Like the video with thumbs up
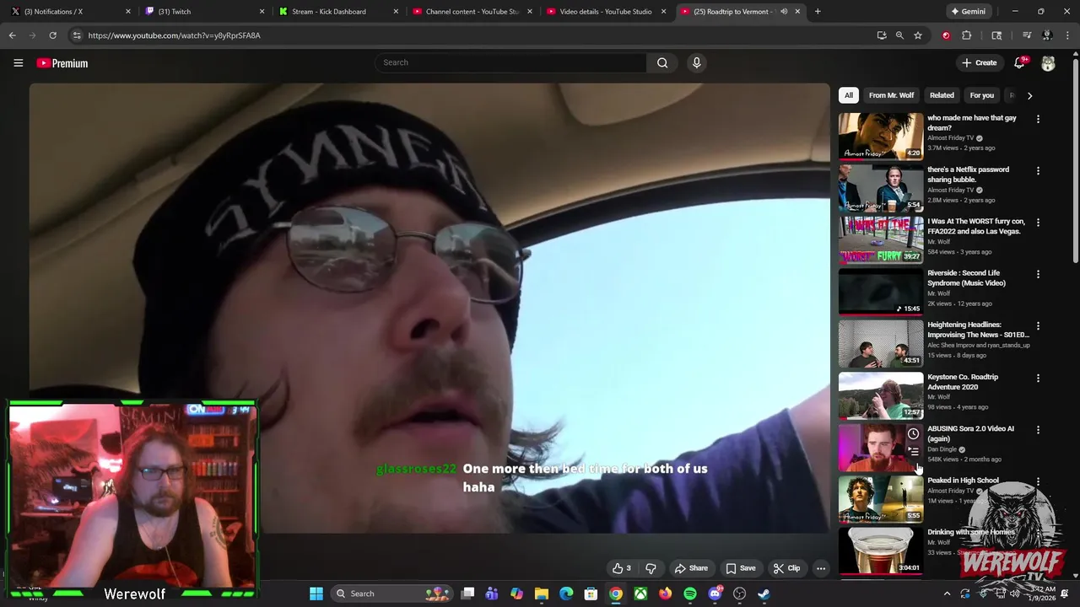 pos(622,568)
